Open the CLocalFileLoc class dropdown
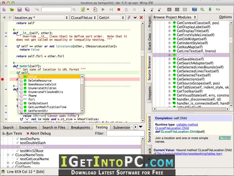Screen dimensions: 234x176 pos(84,18)
